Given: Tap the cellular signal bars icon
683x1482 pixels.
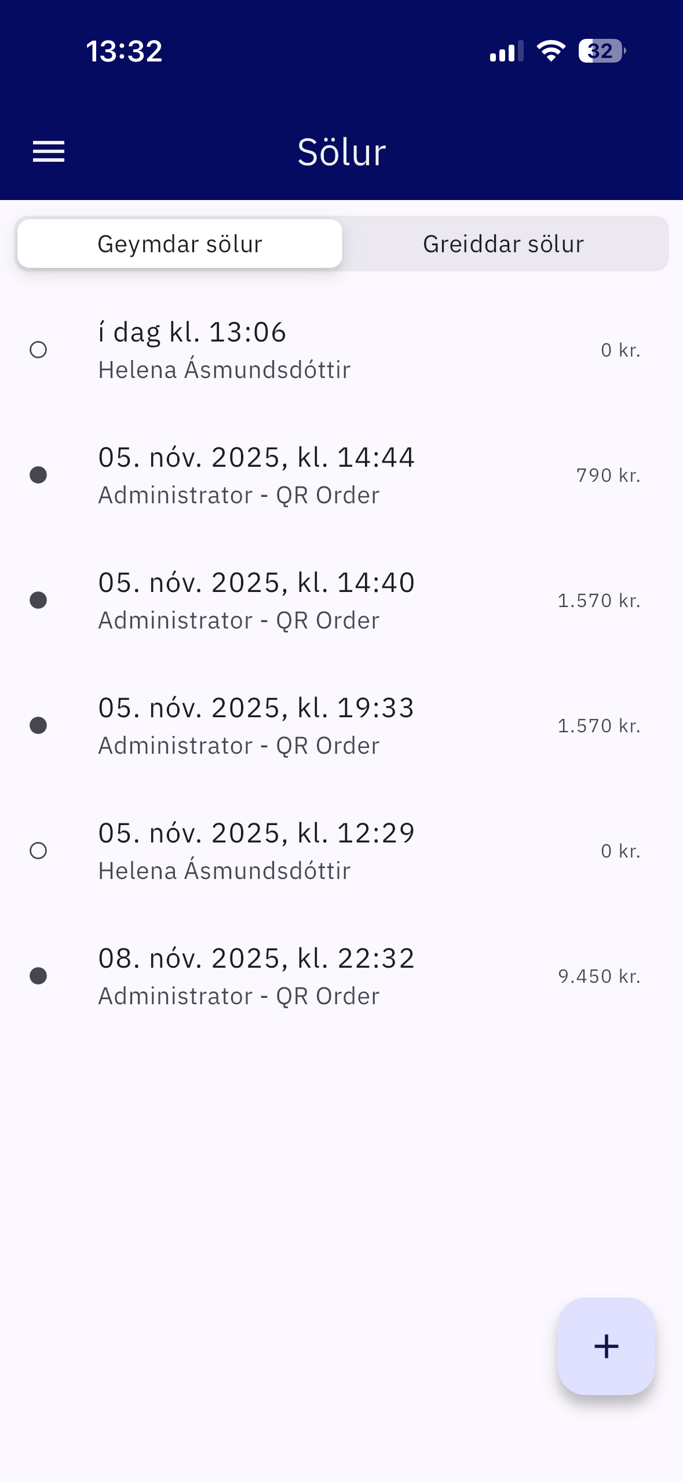Looking at the screenshot, I should 506,51.
